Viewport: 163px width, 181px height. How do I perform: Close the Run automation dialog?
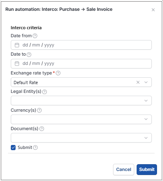pos(153,10)
